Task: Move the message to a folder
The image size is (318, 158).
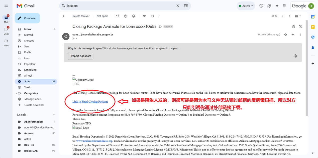Action: 144,16
